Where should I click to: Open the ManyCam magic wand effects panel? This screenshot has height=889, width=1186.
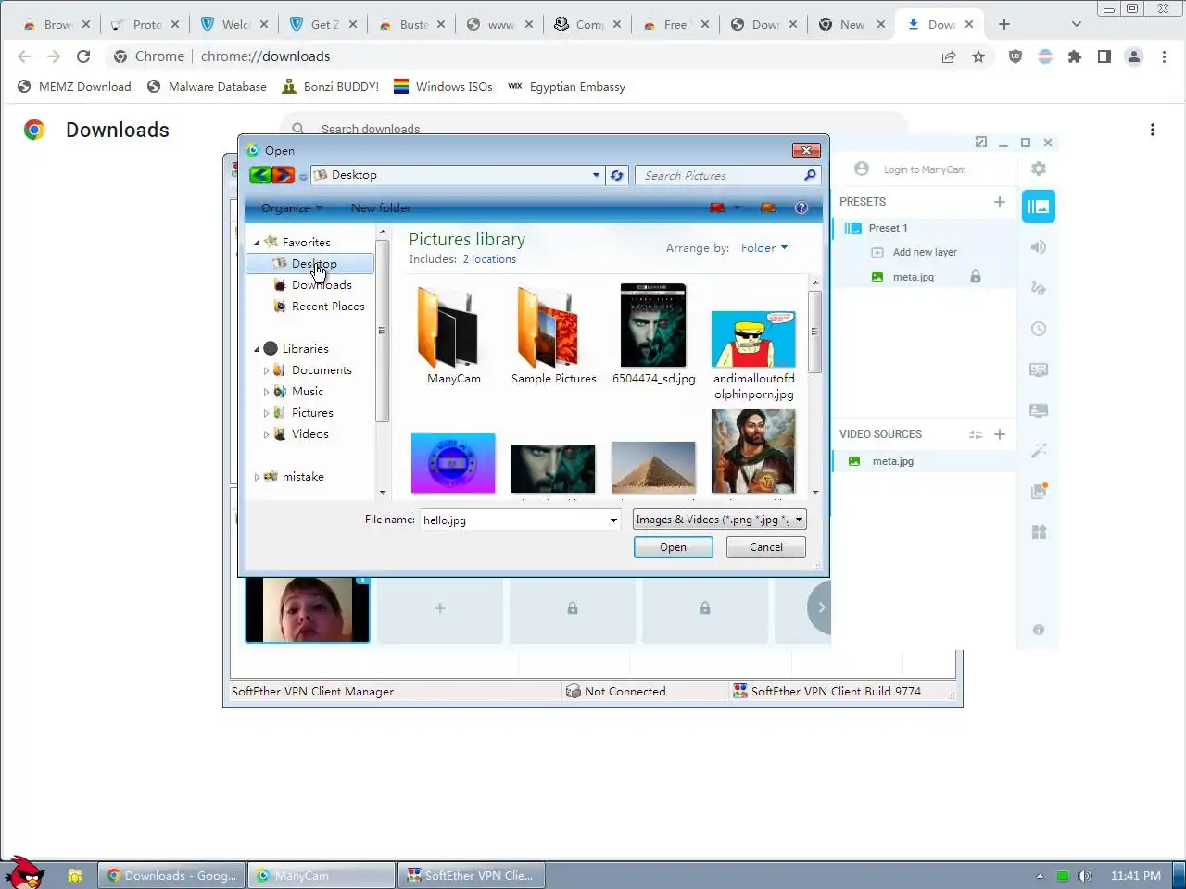pyautogui.click(x=1039, y=450)
